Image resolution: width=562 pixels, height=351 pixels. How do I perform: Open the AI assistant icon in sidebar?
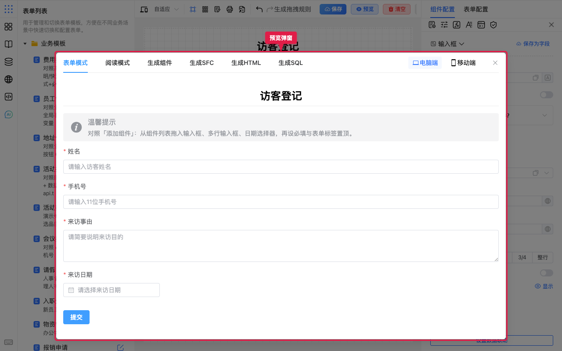8,115
